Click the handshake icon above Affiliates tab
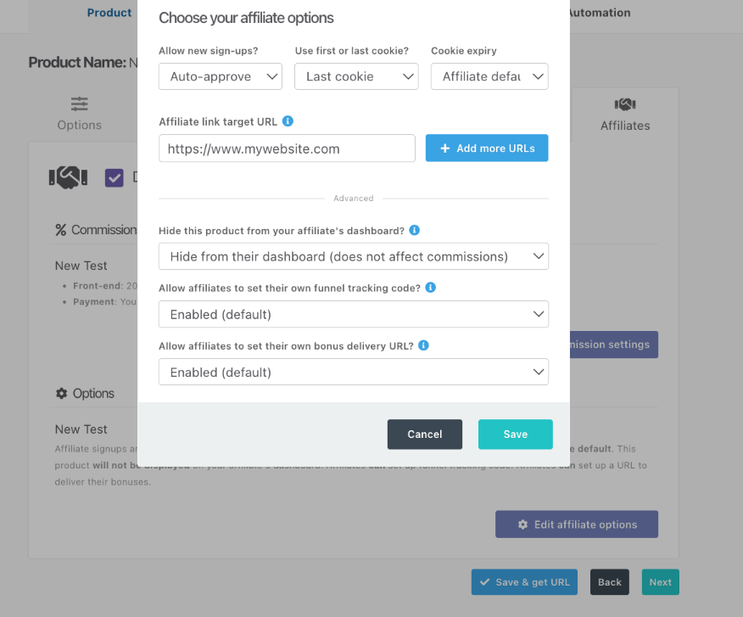Screen dimensions: 743x617 (625, 104)
